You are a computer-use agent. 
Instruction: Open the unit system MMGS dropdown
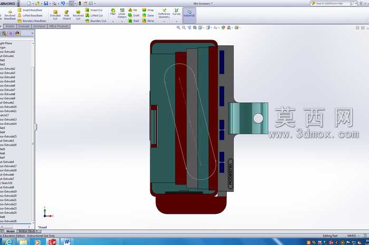coord(353,236)
